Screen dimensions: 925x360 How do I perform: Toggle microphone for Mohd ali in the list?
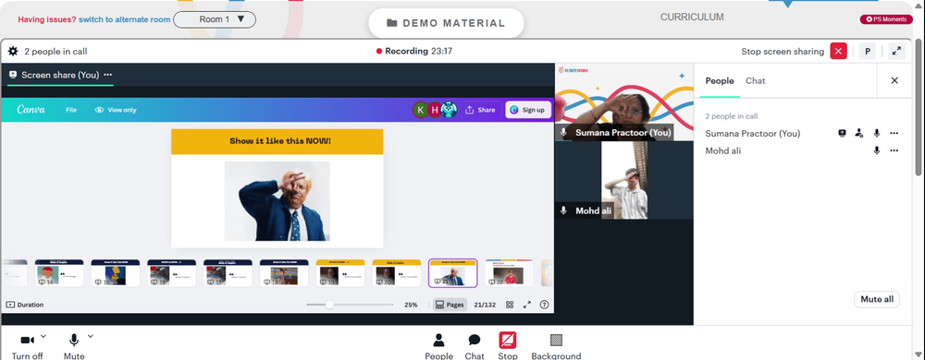[877, 150]
